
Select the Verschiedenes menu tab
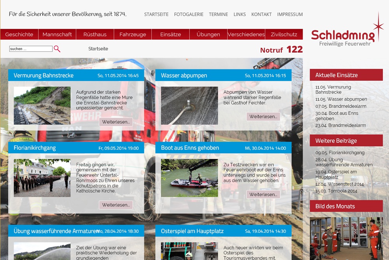pos(246,34)
